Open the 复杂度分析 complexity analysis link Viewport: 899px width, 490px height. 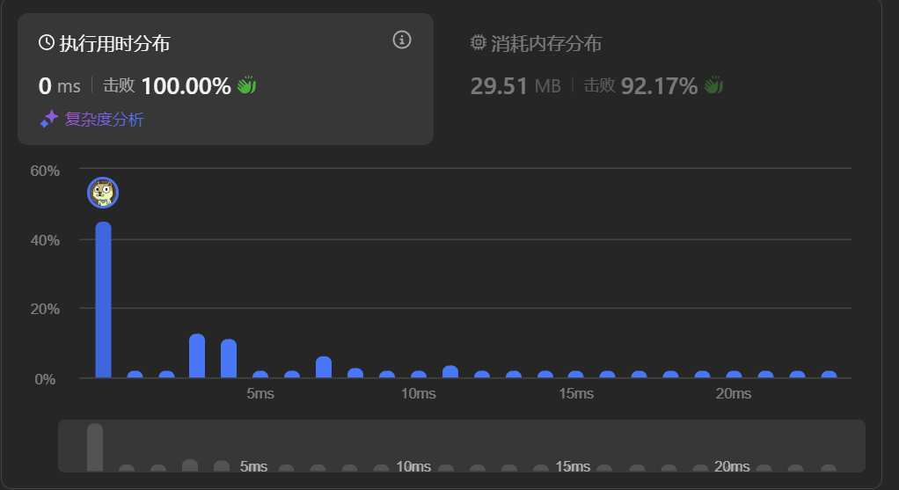coord(104,120)
